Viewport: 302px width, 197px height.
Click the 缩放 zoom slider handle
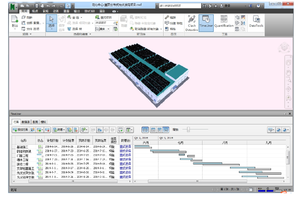[x=188, y=130]
